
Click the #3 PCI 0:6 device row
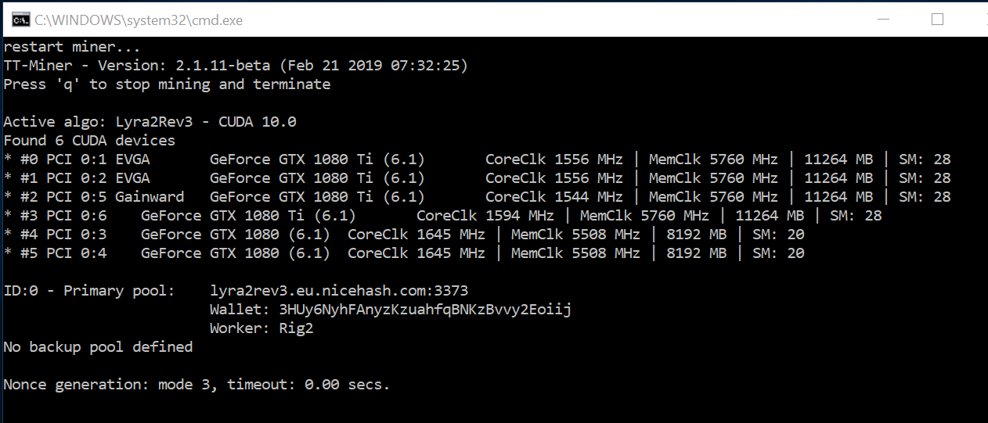[442, 216]
